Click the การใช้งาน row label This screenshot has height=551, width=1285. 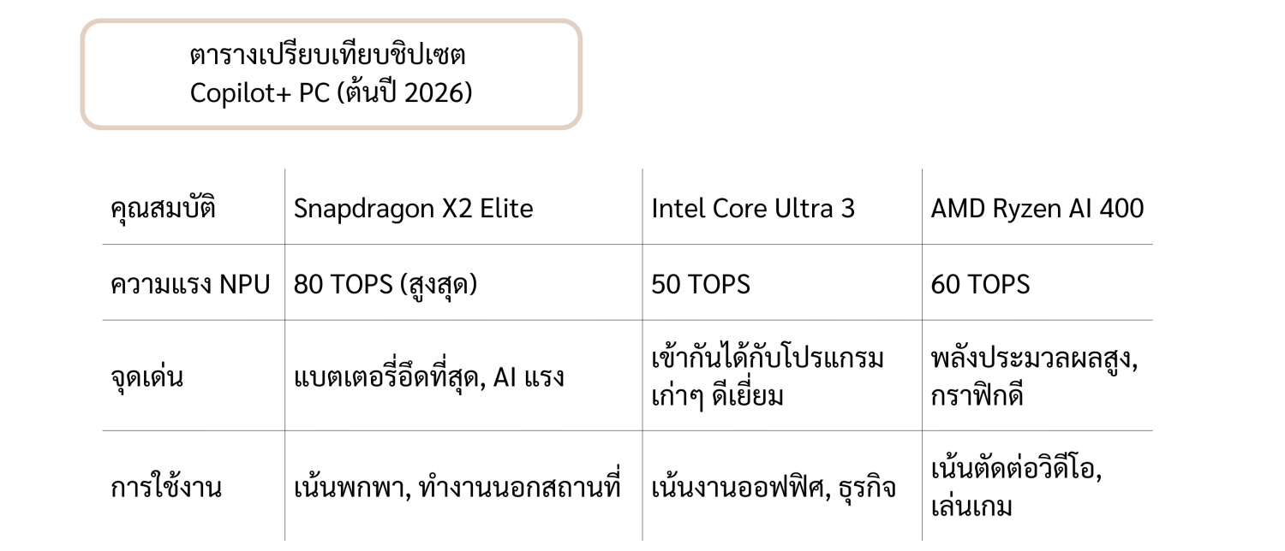(x=166, y=488)
